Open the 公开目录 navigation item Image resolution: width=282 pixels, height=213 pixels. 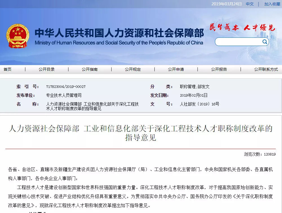click(x=46, y=69)
